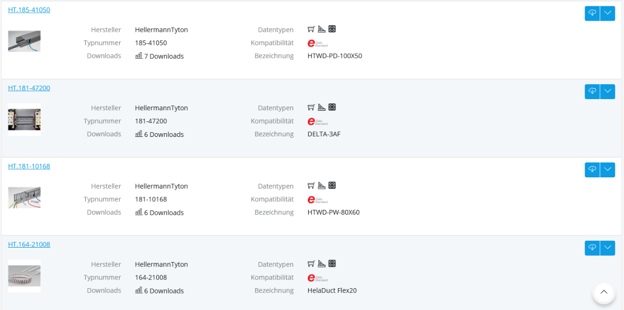This screenshot has height=310, width=624.
Task: Click the wiring duct thumbnail of HT.185-41050
Action: click(25, 42)
